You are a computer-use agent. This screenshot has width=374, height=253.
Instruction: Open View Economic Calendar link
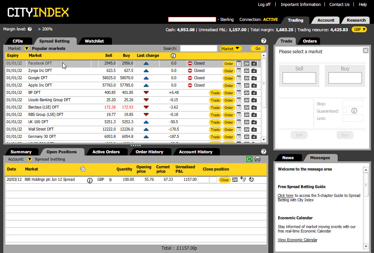[297, 240]
